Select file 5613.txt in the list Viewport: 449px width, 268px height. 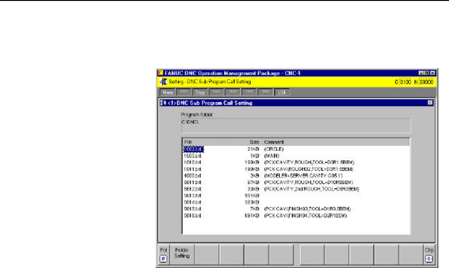point(193,196)
